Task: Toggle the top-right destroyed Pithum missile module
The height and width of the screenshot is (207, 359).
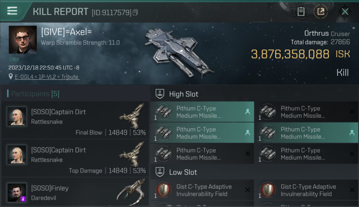Action: tap(306, 112)
